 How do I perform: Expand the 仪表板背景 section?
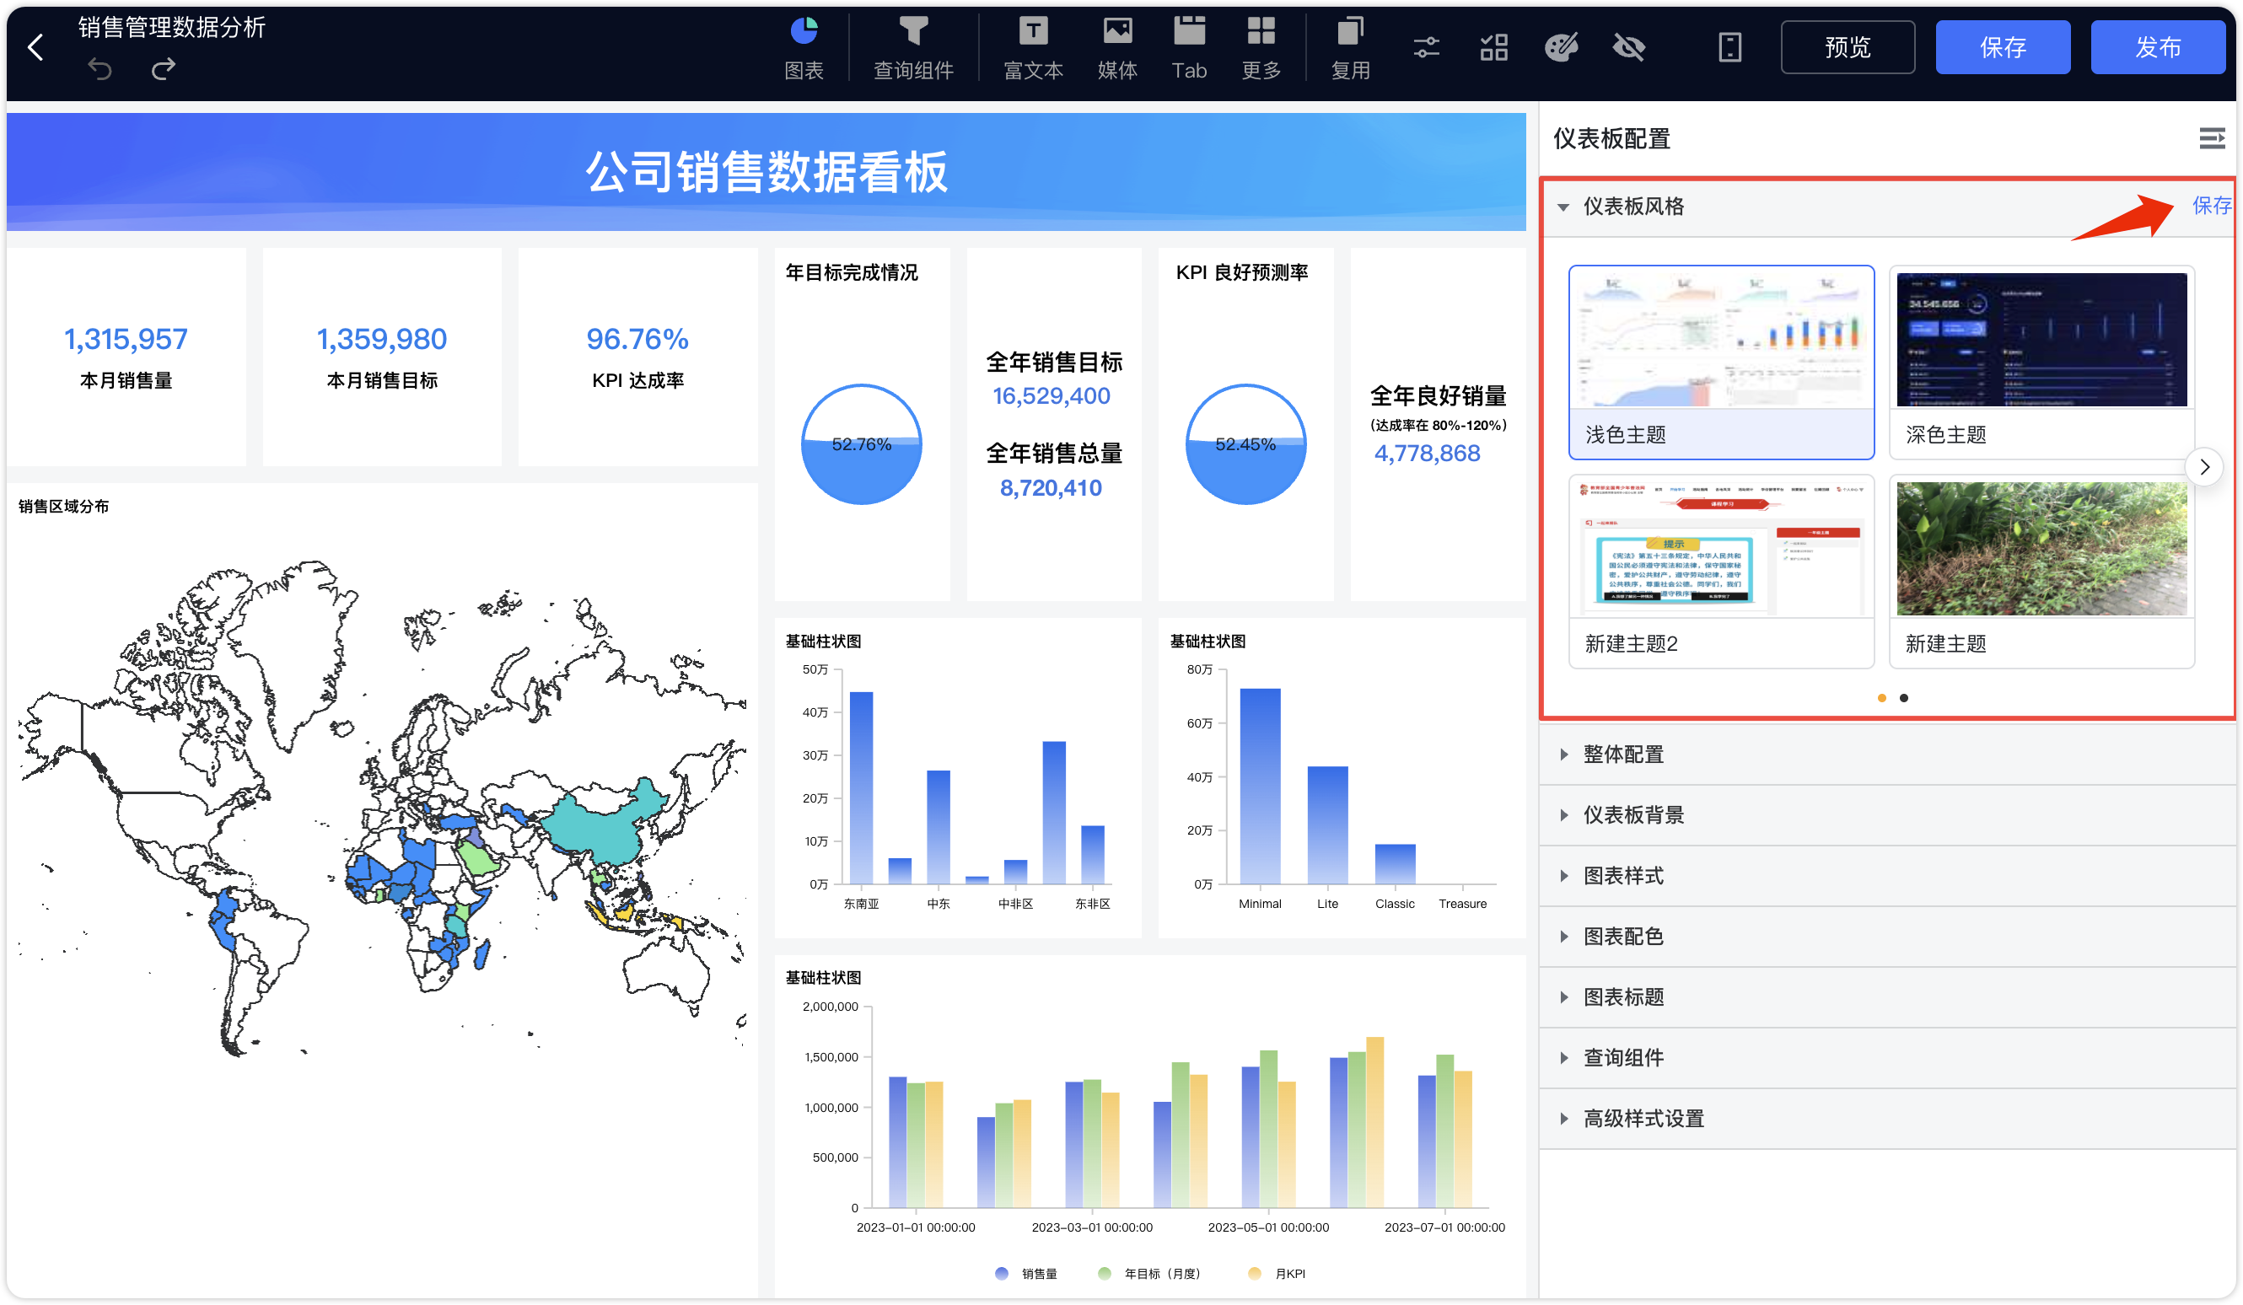(x=1887, y=815)
